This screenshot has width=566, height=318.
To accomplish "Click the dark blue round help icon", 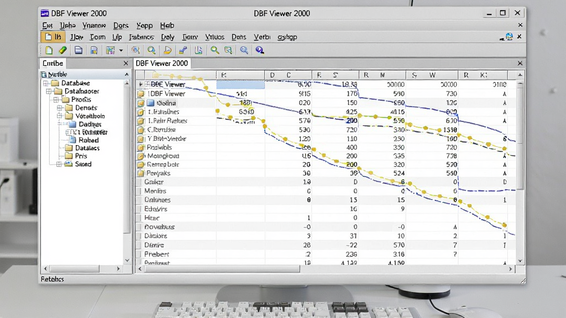I will click(260, 50).
